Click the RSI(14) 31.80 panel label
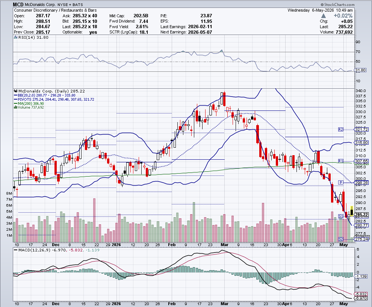 33,37
